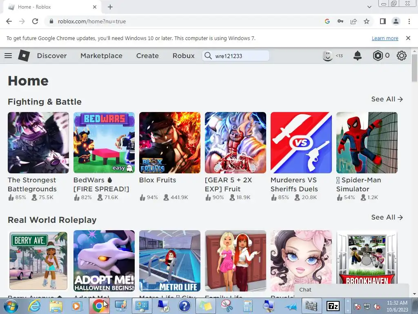Open the Adopt Me game thumbnail
The width and height of the screenshot is (418, 314).
coord(104,261)
